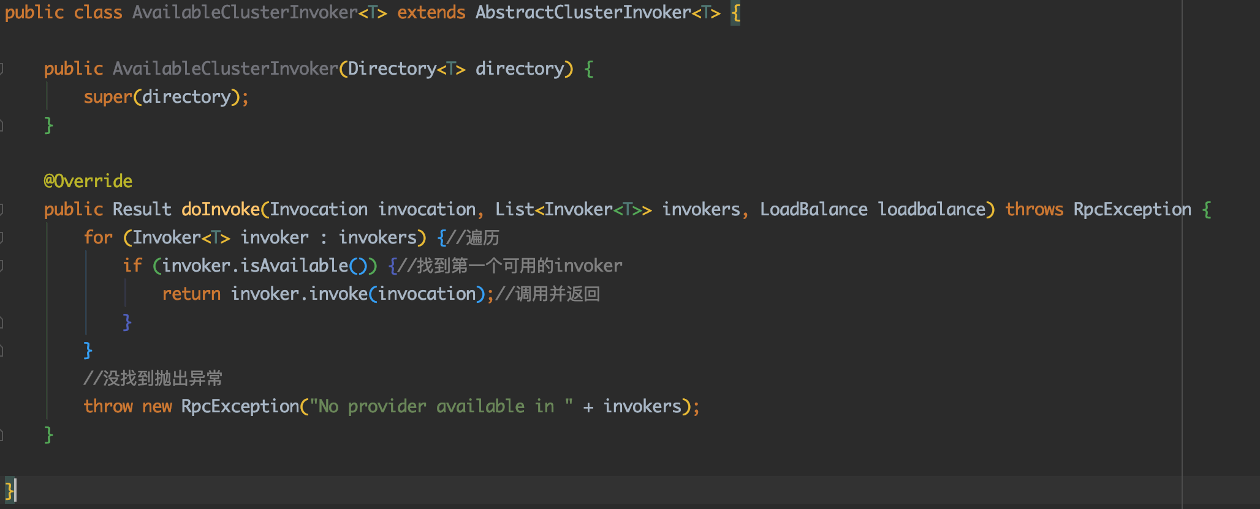Click the closing brace of the if block
This screenshot has width=1260, height=509.
(x=127, y=322)
